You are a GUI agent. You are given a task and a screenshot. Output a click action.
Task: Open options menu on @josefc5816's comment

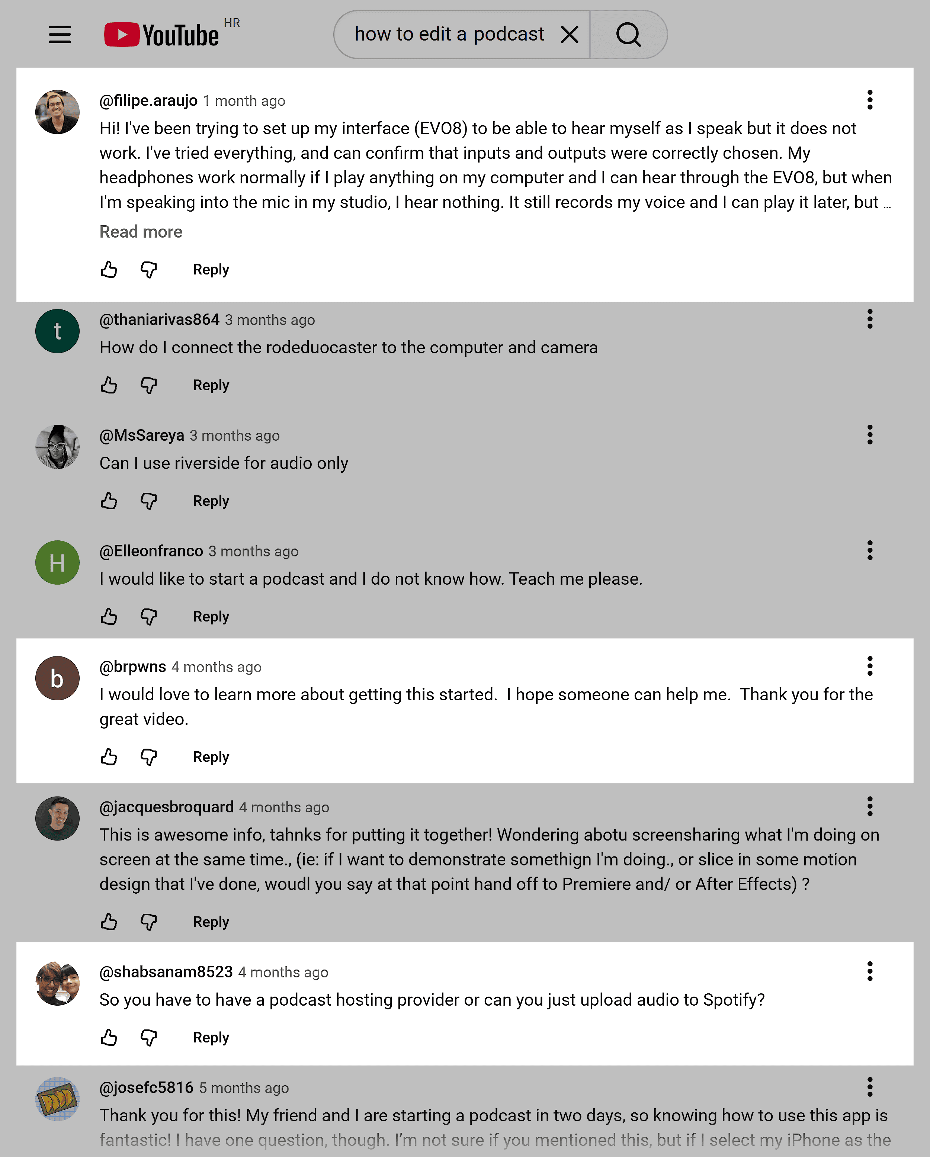(x=869, y=1087)
